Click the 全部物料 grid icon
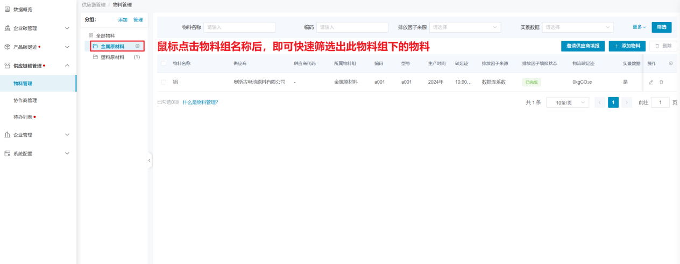 point(91,35)
